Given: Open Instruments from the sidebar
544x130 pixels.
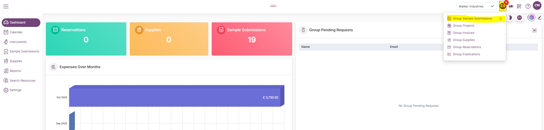Looking at the screenshot, I should 18,42.
